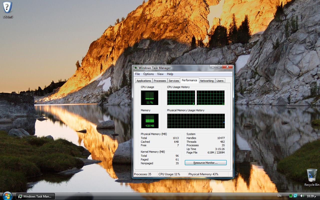Maximize the Task Manager window
This screenshot has height=200, width=320.
pos(219,67)
